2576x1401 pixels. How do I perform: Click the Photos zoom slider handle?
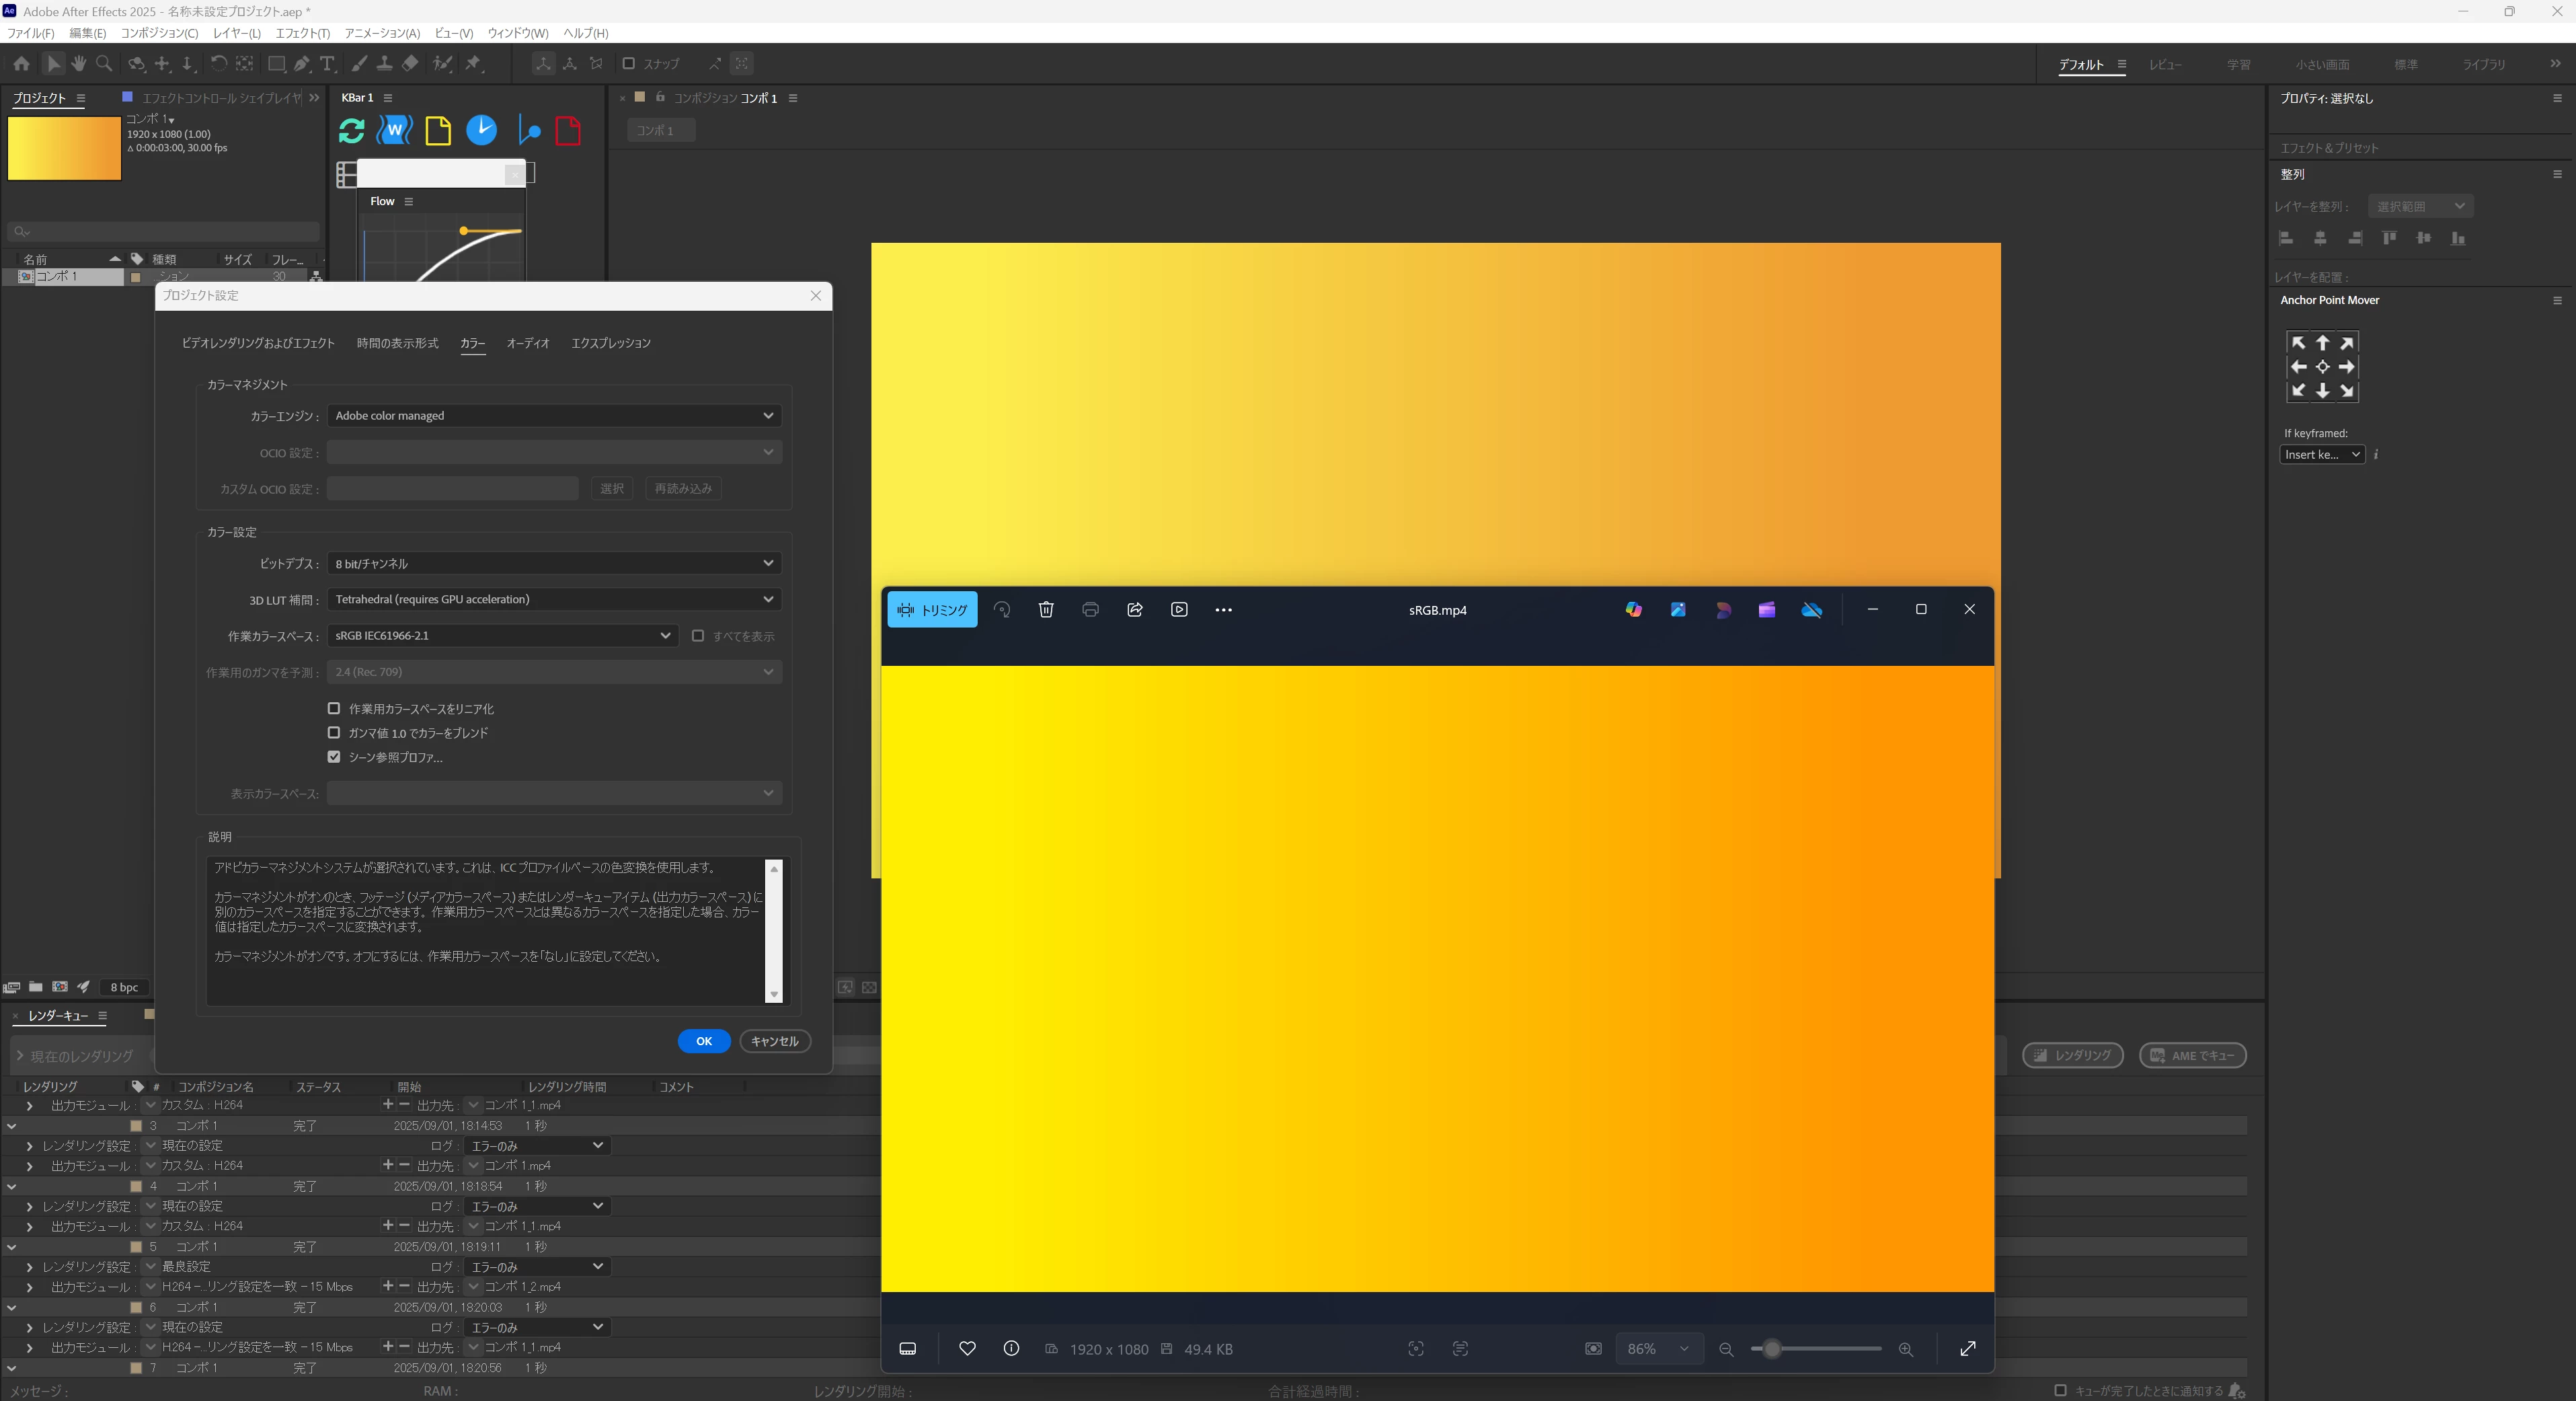(x=1771, y=1349)
